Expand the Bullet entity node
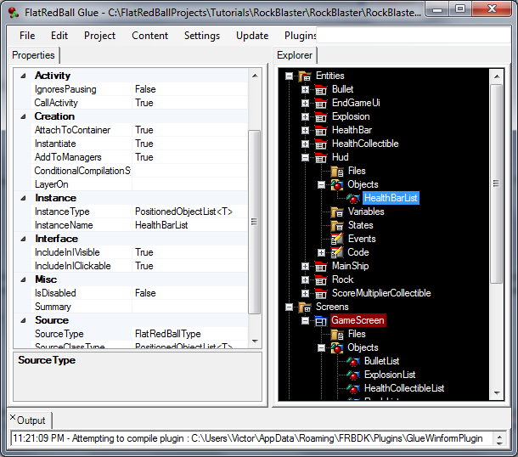 [x=305, y=89]
